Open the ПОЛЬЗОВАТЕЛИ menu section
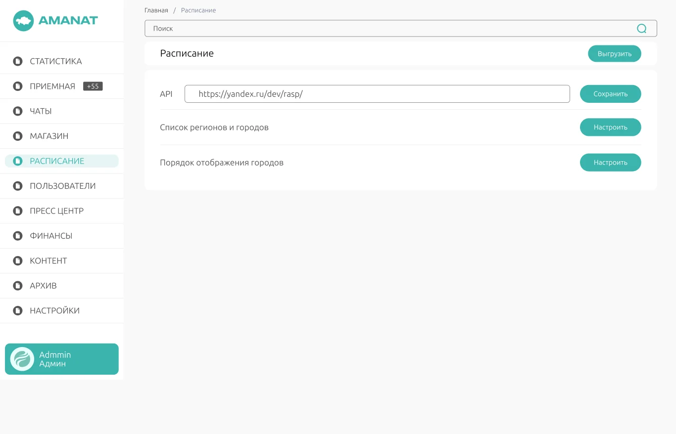676x434 pixels. point(62,186)
